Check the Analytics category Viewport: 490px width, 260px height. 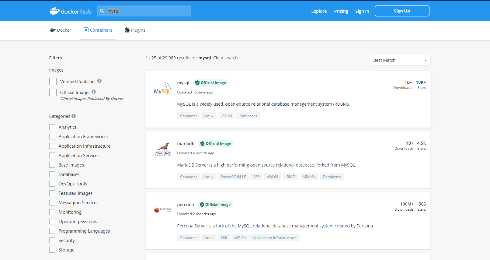[52, 127]
